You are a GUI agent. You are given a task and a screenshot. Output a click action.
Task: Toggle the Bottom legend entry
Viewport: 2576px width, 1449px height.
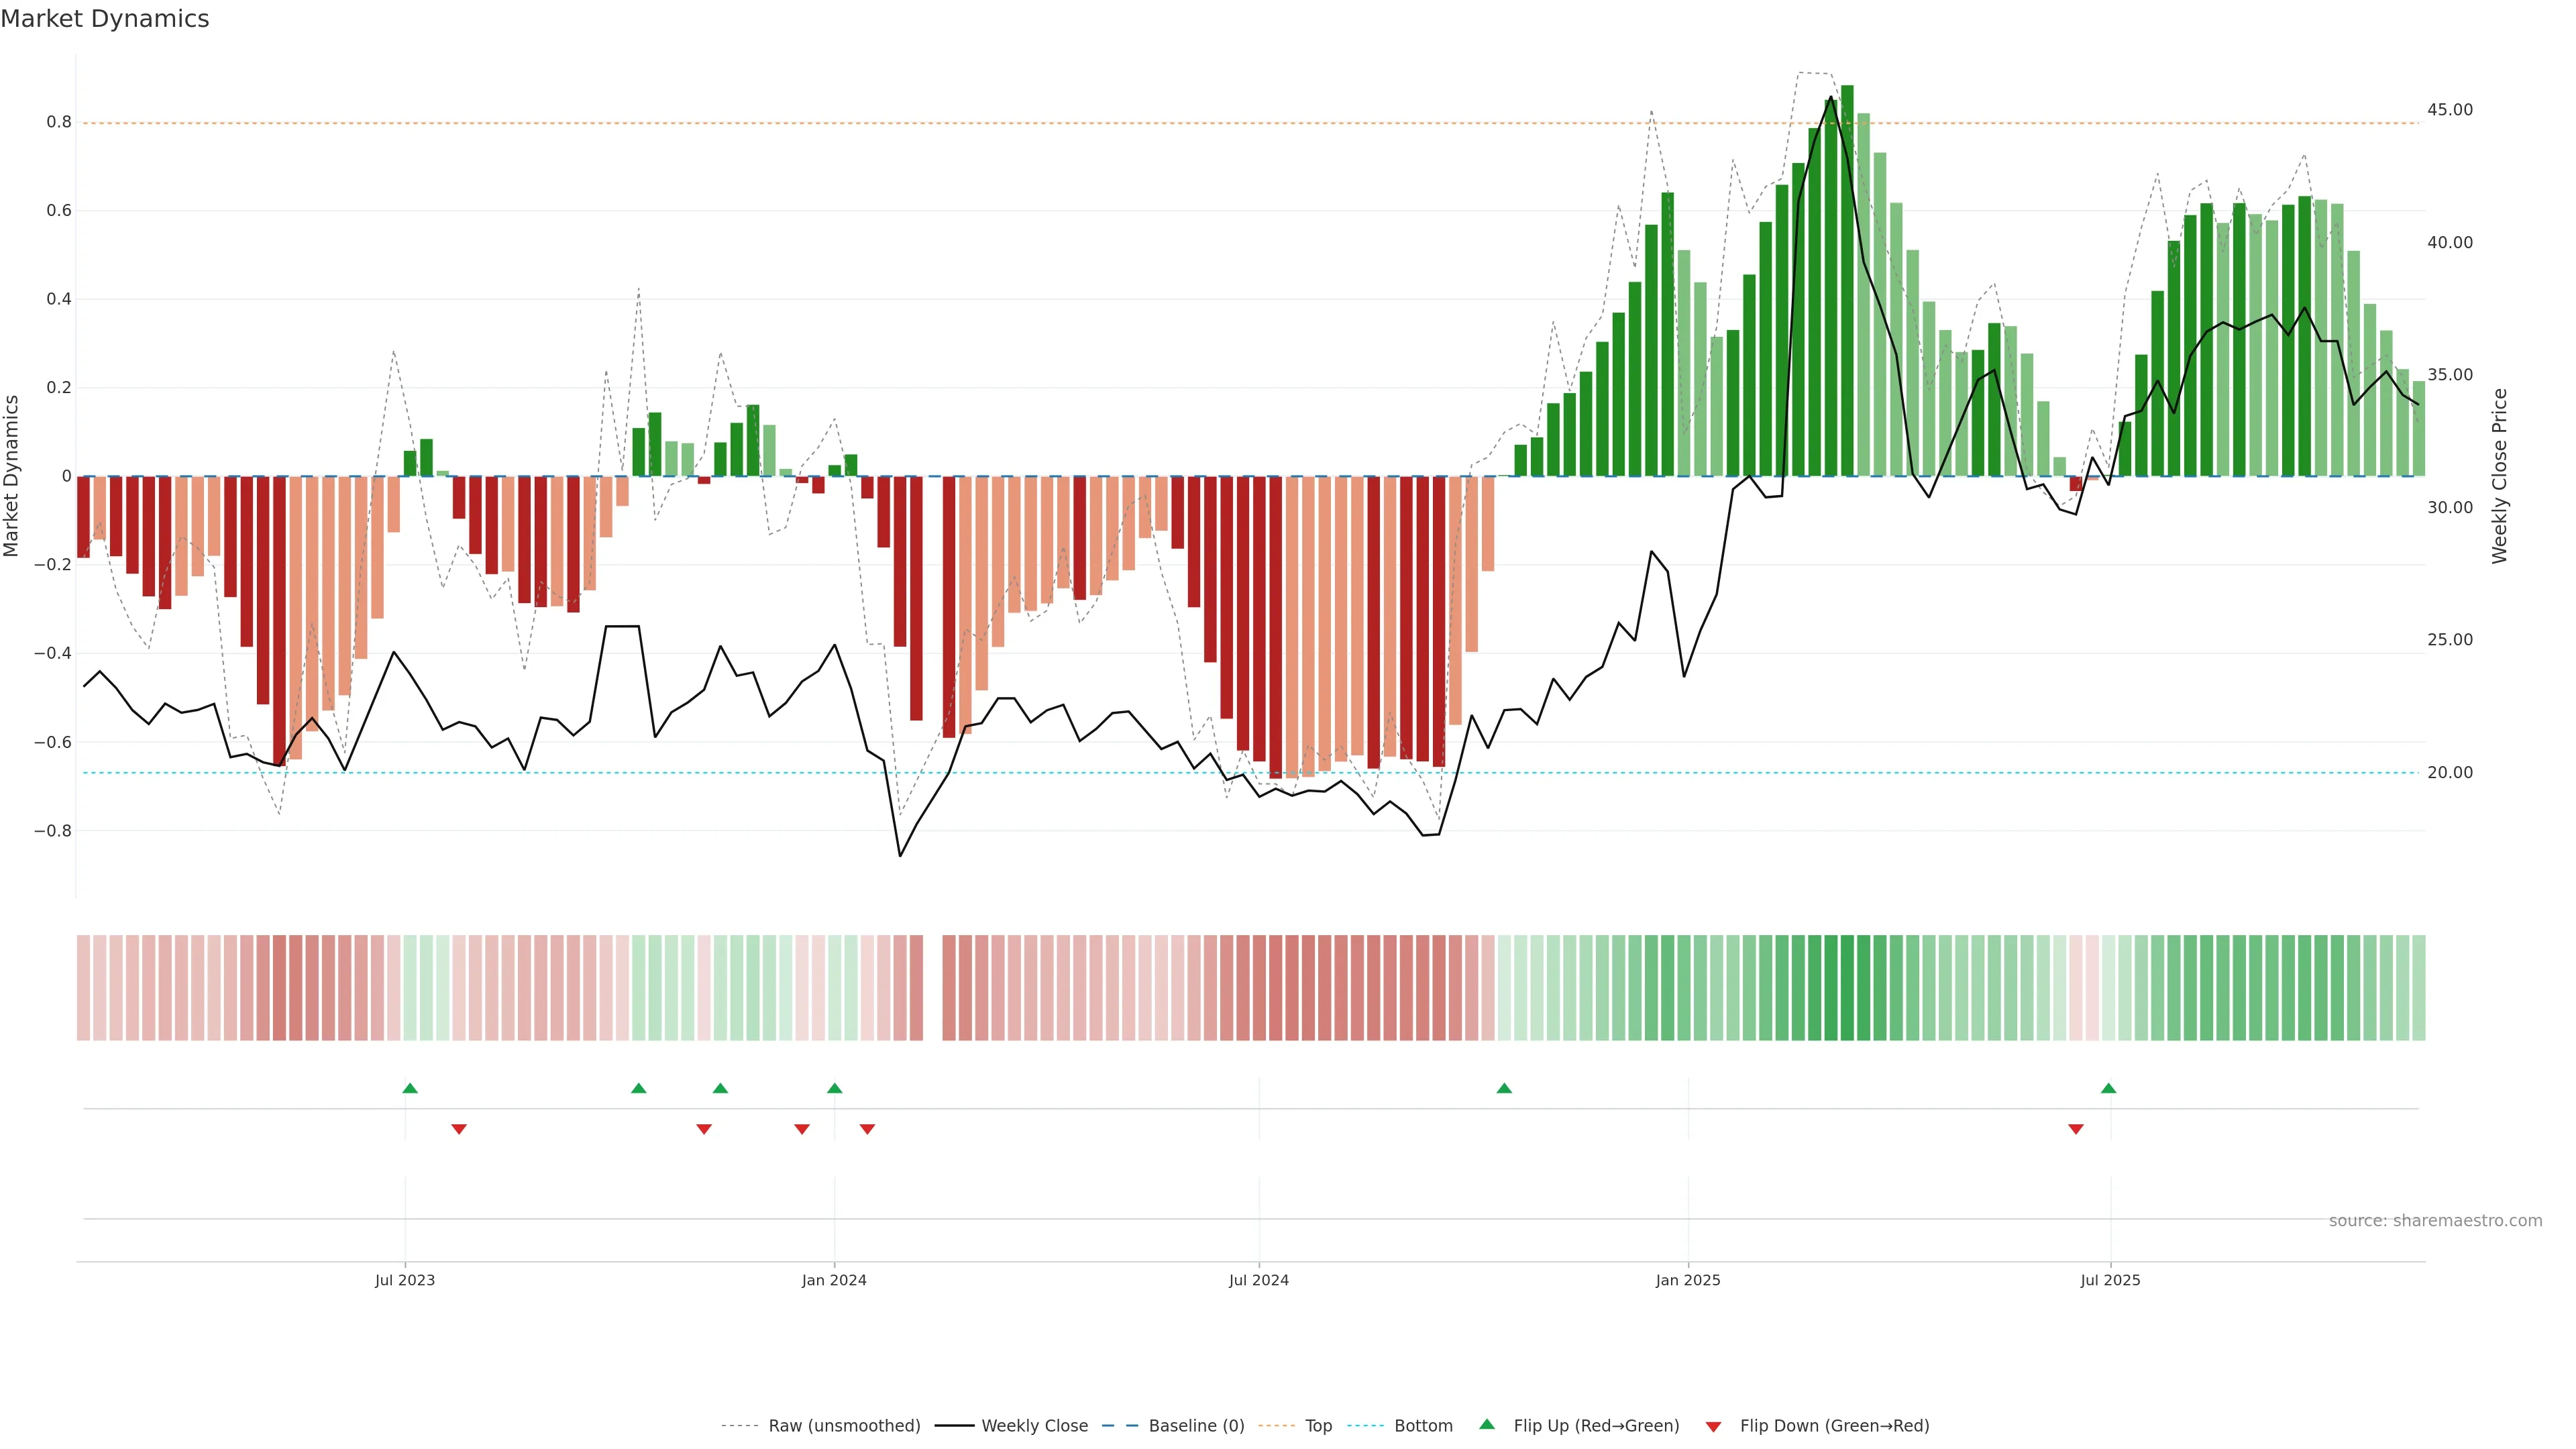[1423, 1426]
